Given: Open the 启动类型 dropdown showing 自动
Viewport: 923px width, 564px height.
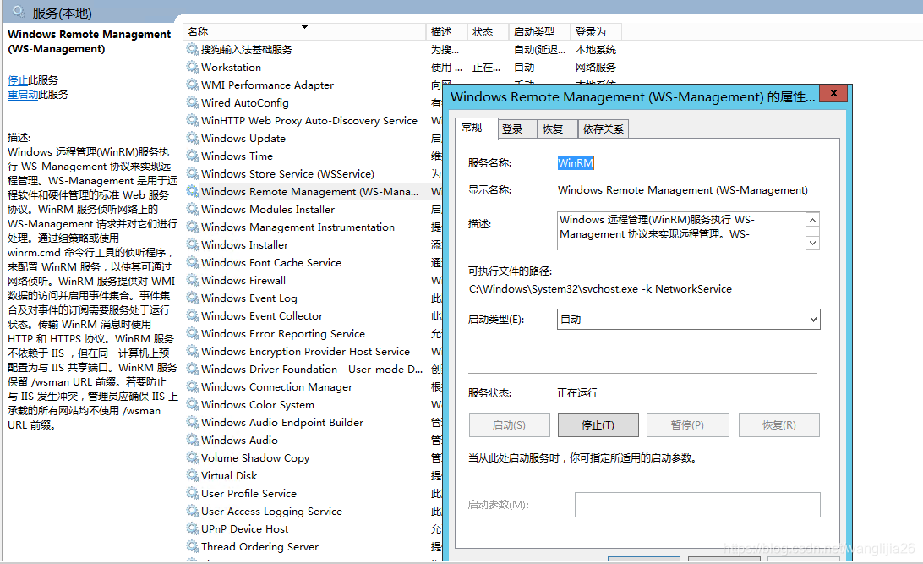Looking at the screenshot, I should (x=688, y=320).
